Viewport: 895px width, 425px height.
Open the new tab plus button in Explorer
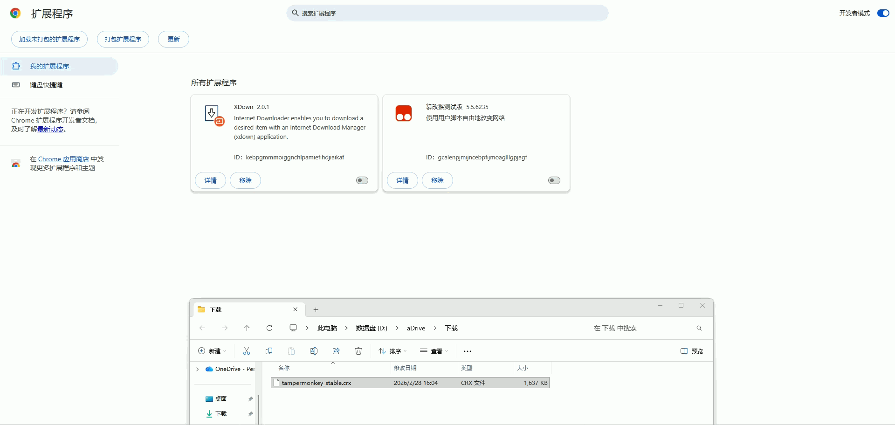(316, 310)
